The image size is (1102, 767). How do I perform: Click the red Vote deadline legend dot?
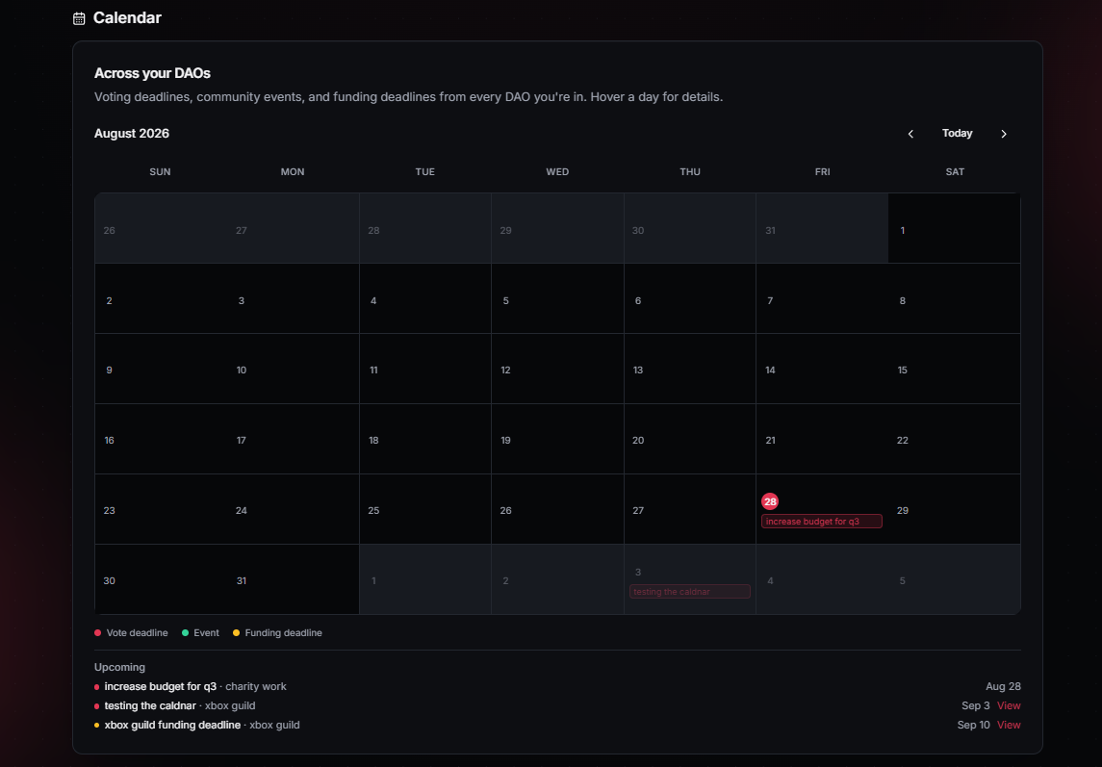[x=98, y=632]
